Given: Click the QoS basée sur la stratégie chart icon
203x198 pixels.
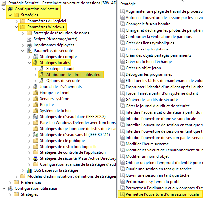Looking at the screenshot, I should click(x=29, y=170).
